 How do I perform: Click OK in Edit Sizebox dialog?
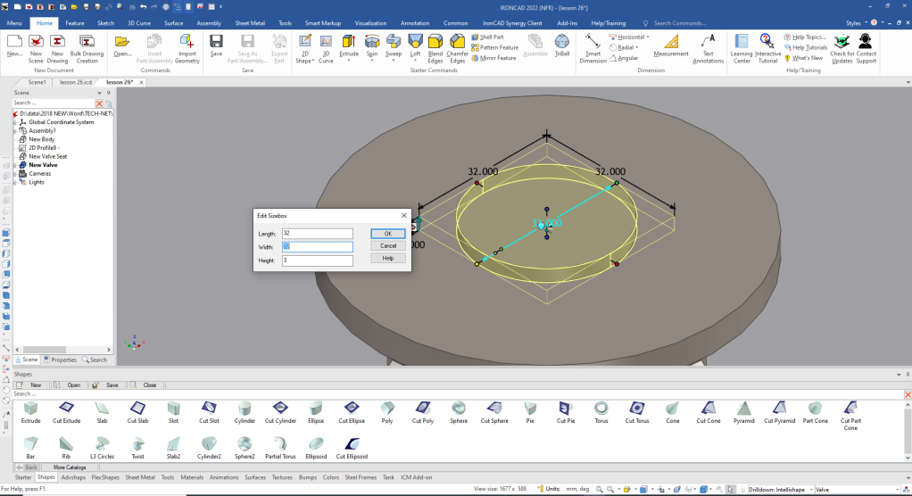(x=387, y=233)
